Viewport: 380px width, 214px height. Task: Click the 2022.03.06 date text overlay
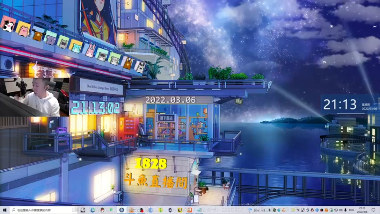(x=171, y=100)
